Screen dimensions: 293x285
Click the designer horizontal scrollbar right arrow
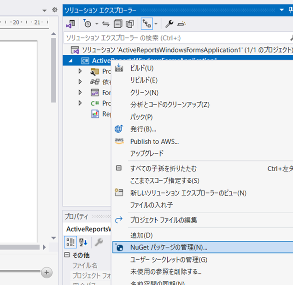pos(45,247)
